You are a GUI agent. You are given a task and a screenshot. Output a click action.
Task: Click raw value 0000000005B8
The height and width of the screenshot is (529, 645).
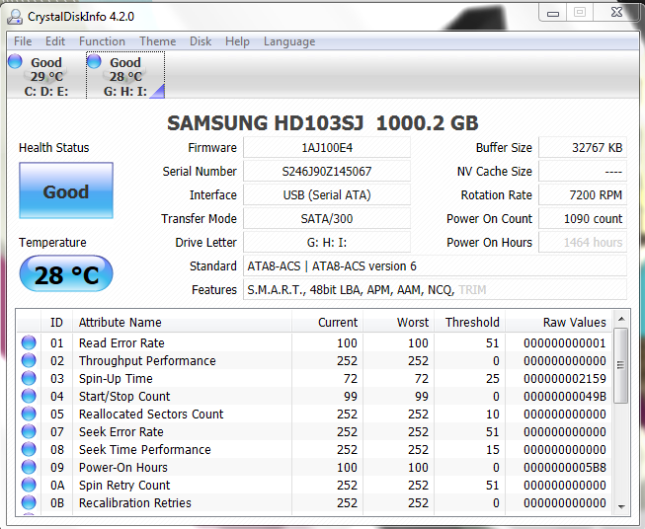tap(564, 468)
